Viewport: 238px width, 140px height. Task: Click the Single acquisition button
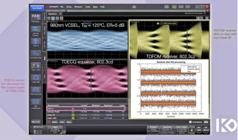181,7
